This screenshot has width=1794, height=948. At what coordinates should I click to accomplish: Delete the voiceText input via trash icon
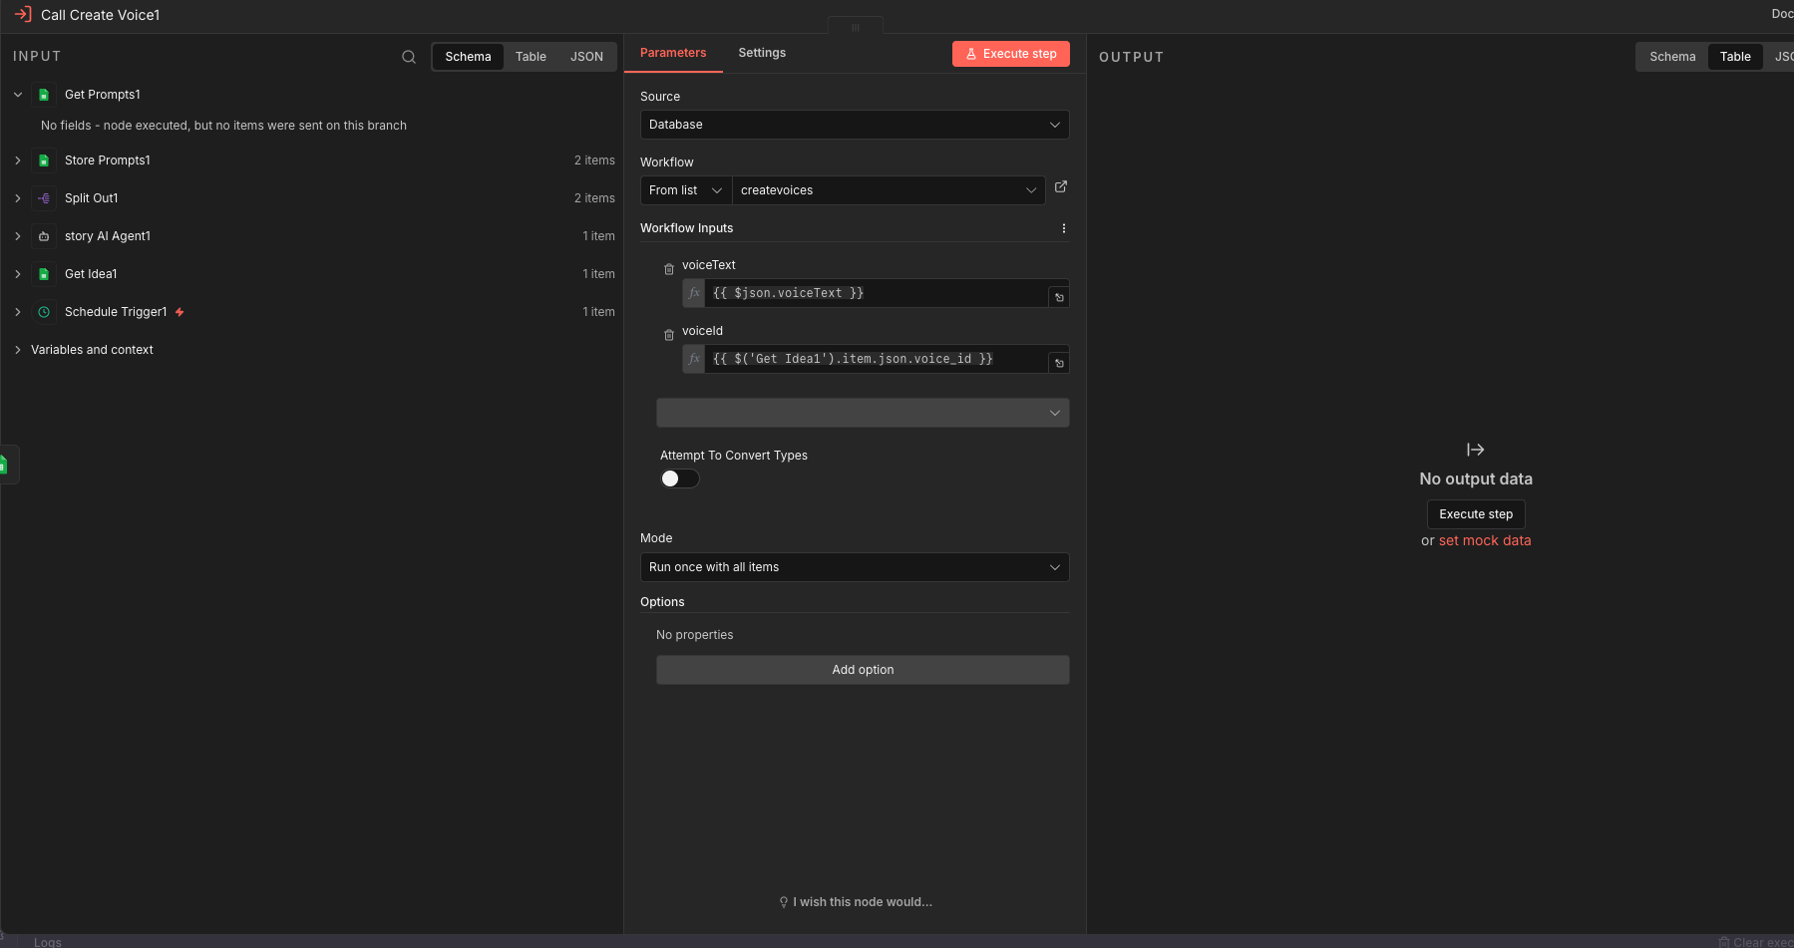pos(669,269)
